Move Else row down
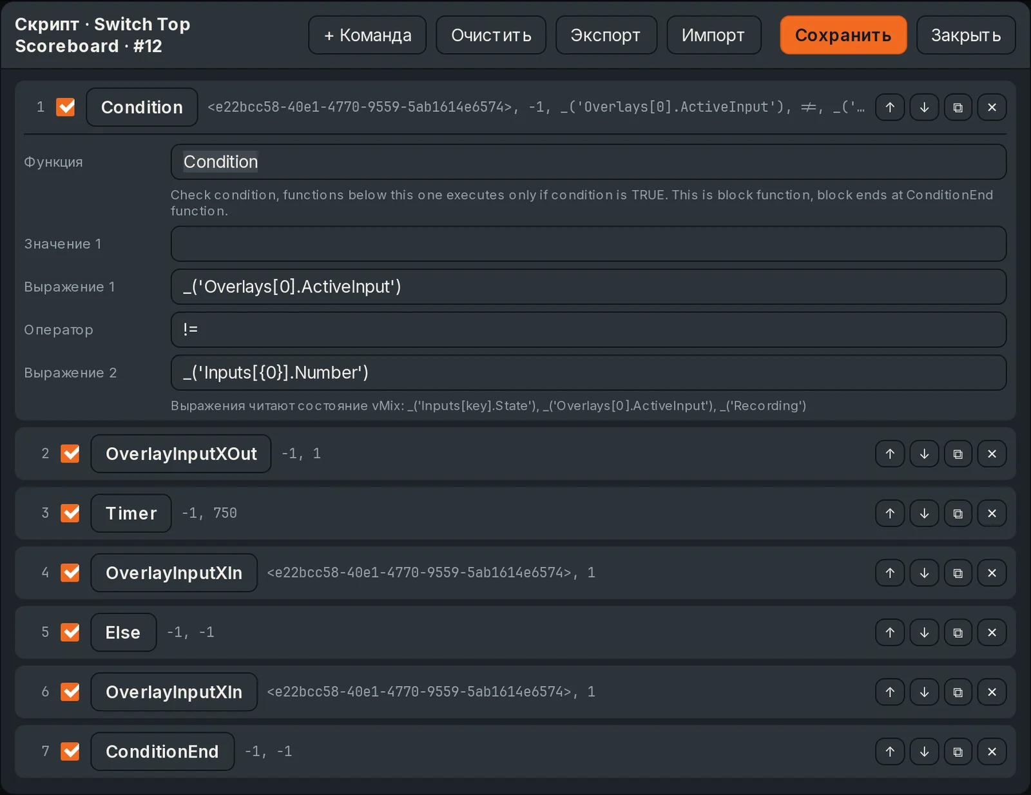This screenshot has height=795, width=1031. point(924,633)
